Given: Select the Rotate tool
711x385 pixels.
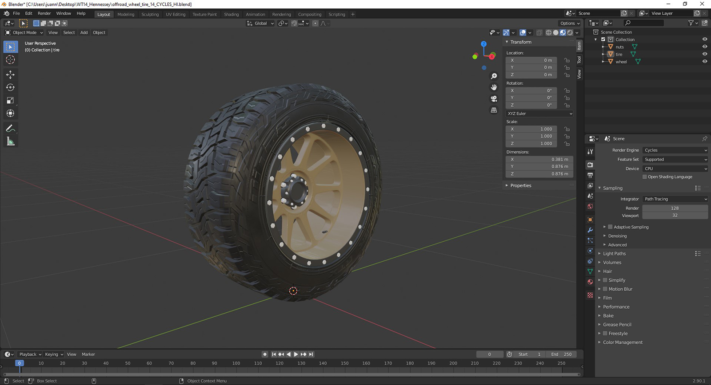Looking at the screenshot, I should [10, 87].
